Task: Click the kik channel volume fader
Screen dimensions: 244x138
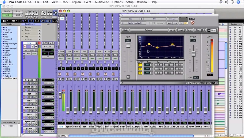Action: (60, 95)
